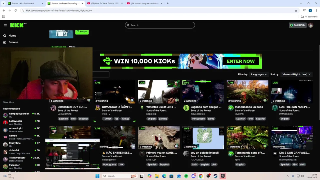Open the Jogando com amigos stream thumbnail
Image resolution: width=320 pixels, height=180 pixels.
point(203,91)
